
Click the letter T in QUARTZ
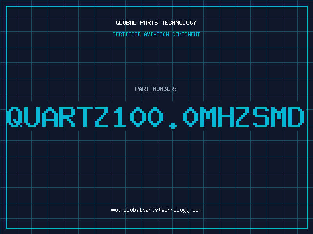point(85,117)
